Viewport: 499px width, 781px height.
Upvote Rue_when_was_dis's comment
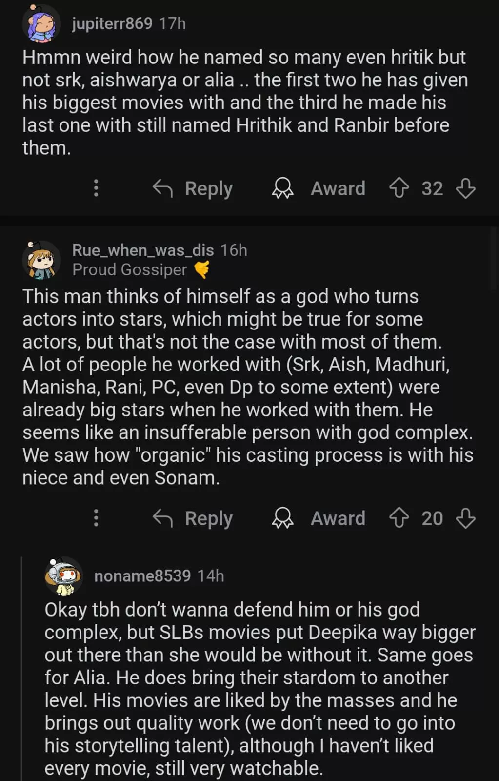399,518
